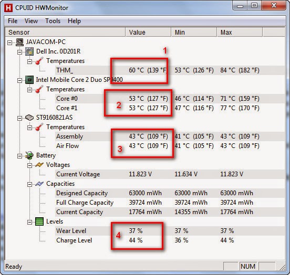Viewport: 290px width, 275px height.
Task: Collapse the Capacities node
Action: 29,184
